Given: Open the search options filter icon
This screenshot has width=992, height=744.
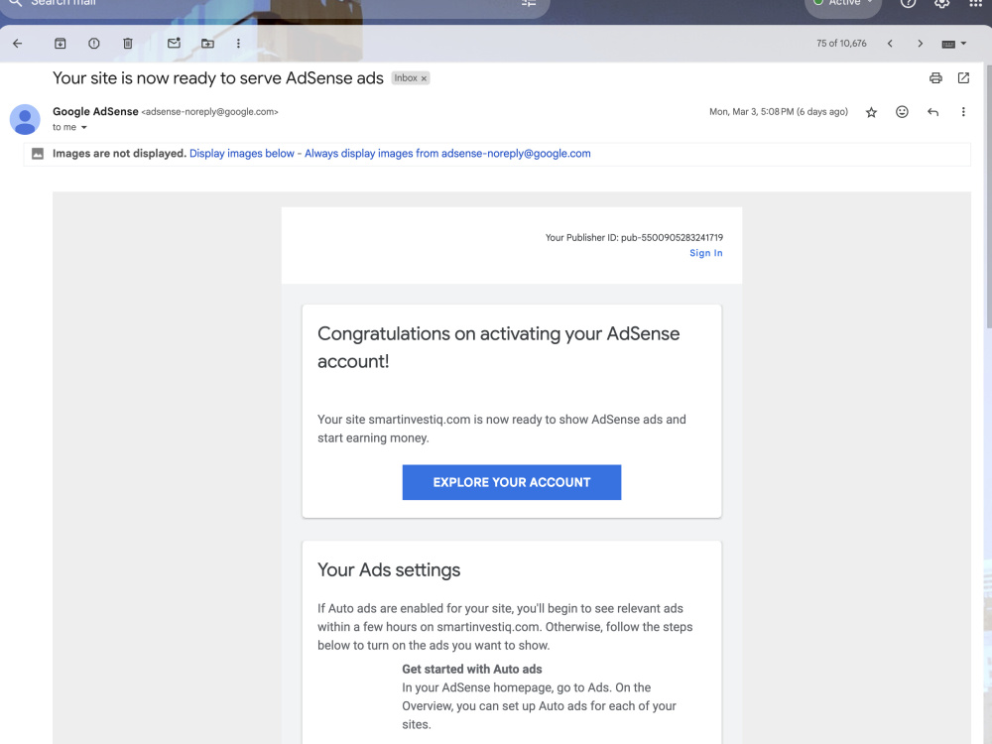Looking at the screenshot, I should [x=529, y=3].
